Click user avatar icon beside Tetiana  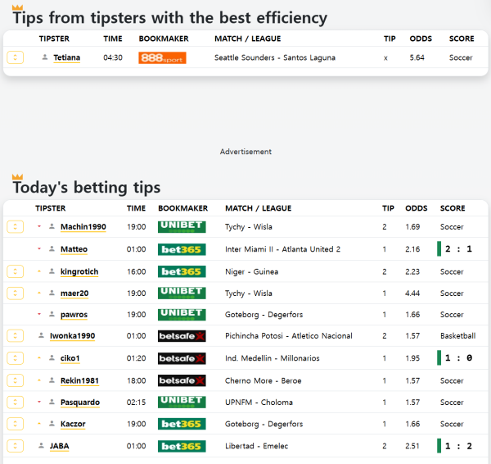tap(44, 57)
